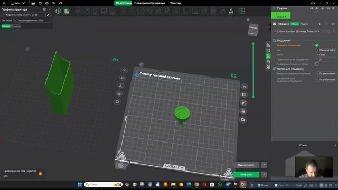Open interface support filament dropdown
This screenshot has height=190, width=338.
[326, 80]
